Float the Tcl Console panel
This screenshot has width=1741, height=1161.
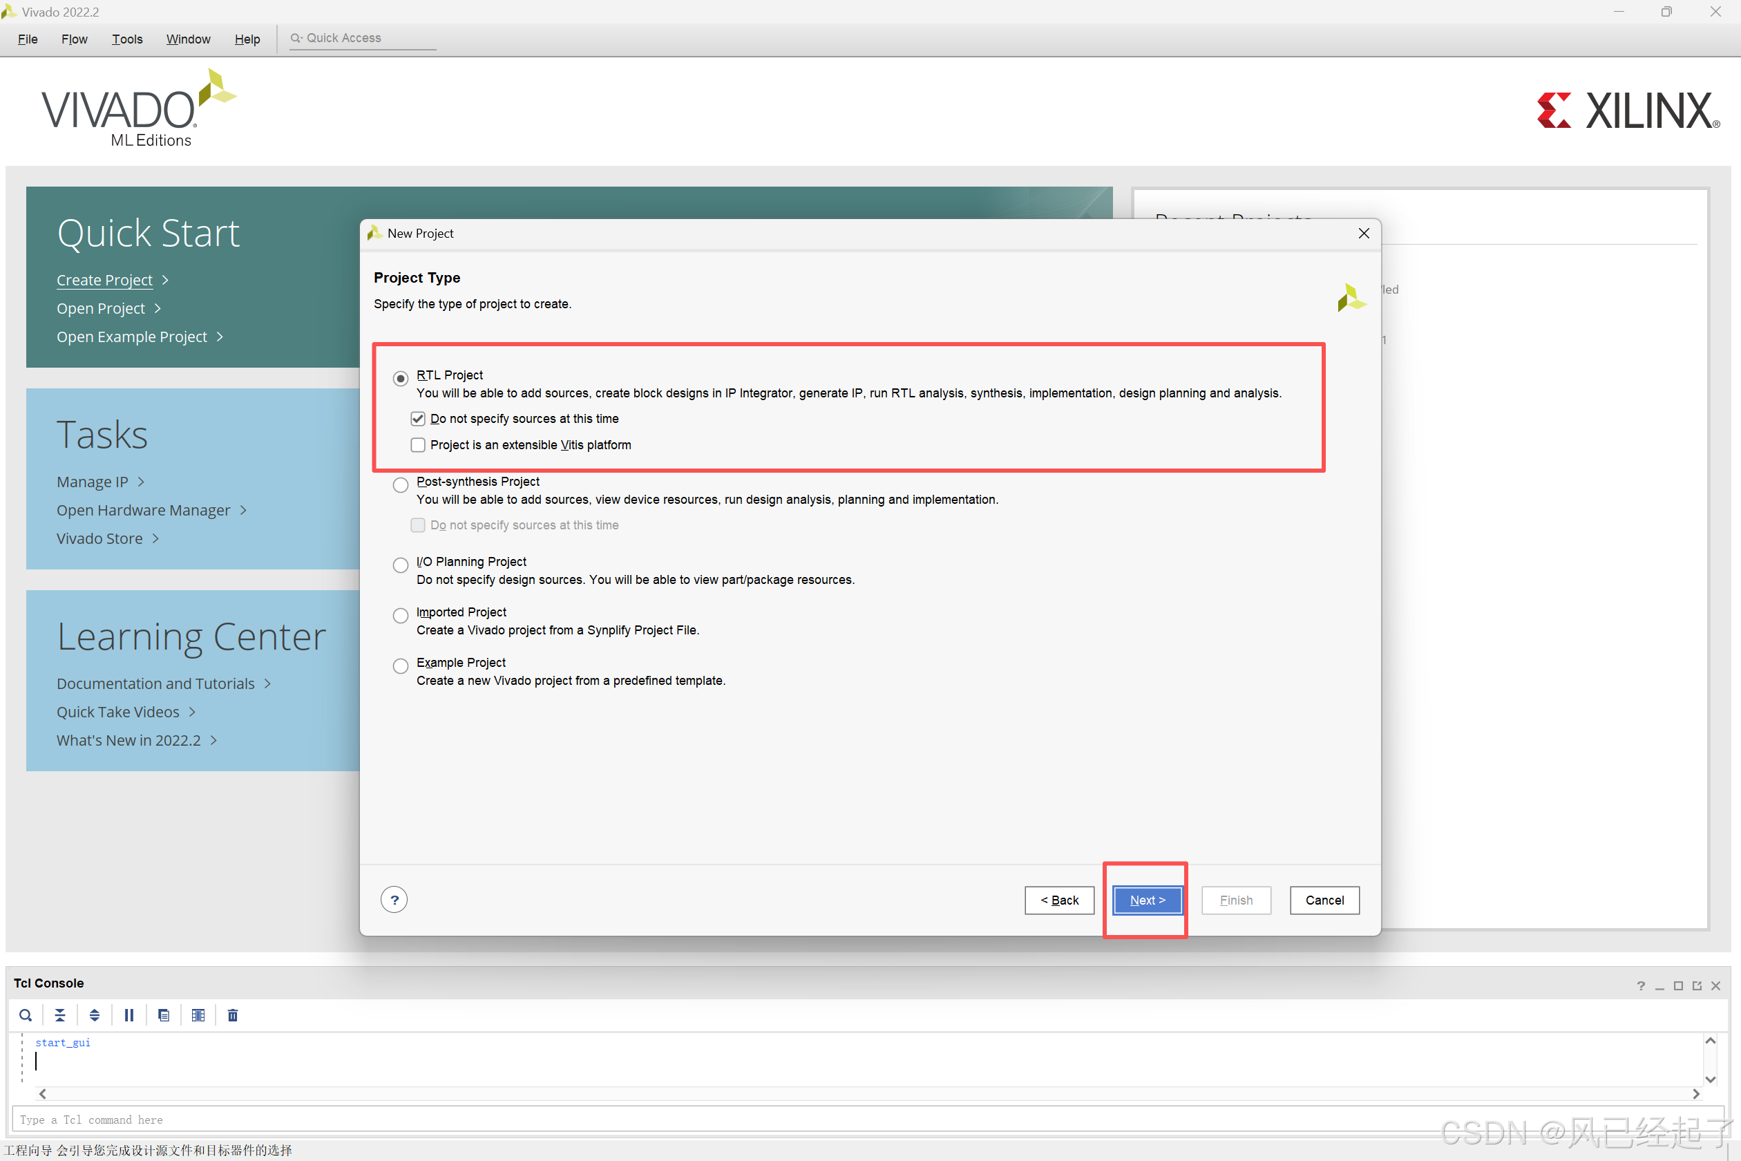pyautogui.click(x=1697, y=985)
